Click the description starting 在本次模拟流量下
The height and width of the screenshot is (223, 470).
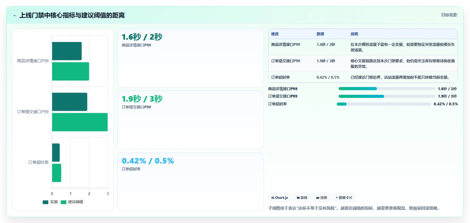pos(403,47)
